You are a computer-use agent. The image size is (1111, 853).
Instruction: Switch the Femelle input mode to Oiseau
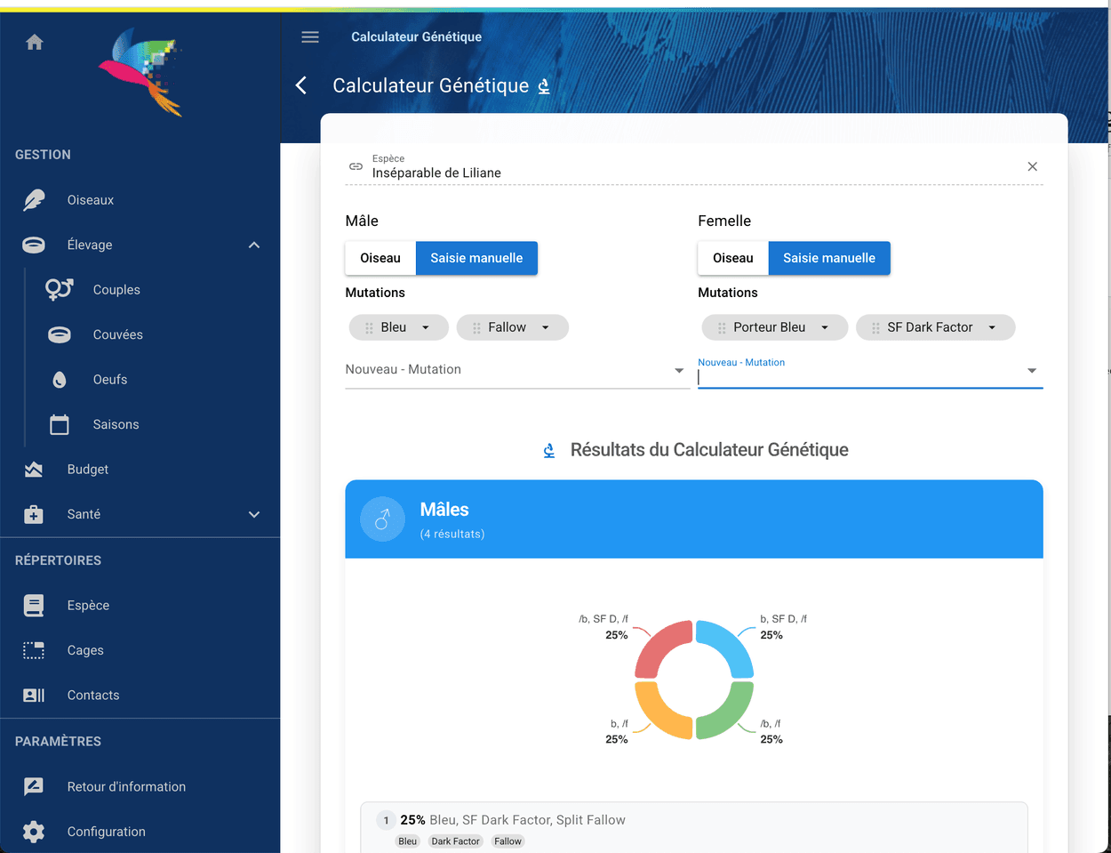pyautogui.click(x=732, y=258)
